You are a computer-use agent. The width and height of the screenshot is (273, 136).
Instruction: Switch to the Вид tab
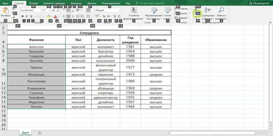pyautogui.click(x=128, y=3)
